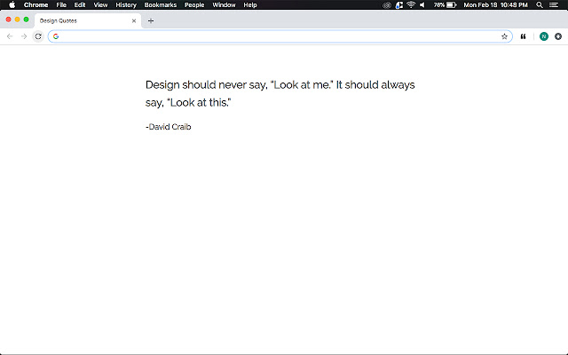Click the reload page button

38,36
